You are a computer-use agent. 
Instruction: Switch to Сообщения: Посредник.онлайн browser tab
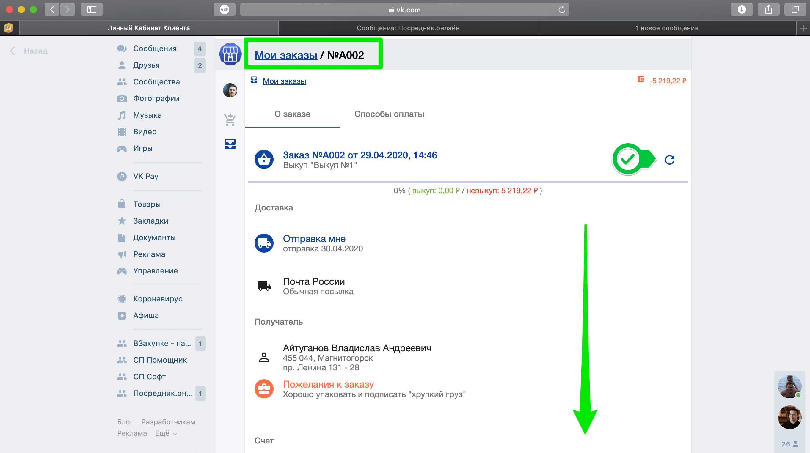click(x=408, y=28)
